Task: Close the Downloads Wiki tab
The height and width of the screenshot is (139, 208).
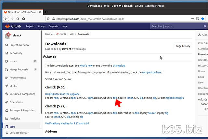Action: (x=40, y=12)
